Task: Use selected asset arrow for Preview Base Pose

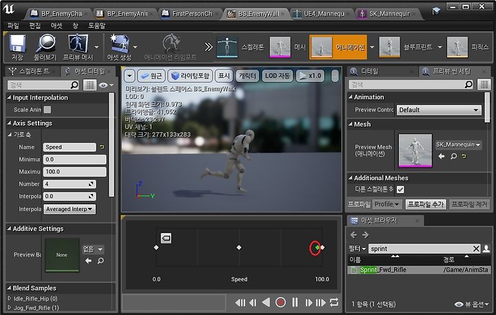Action: coord(89,261)
